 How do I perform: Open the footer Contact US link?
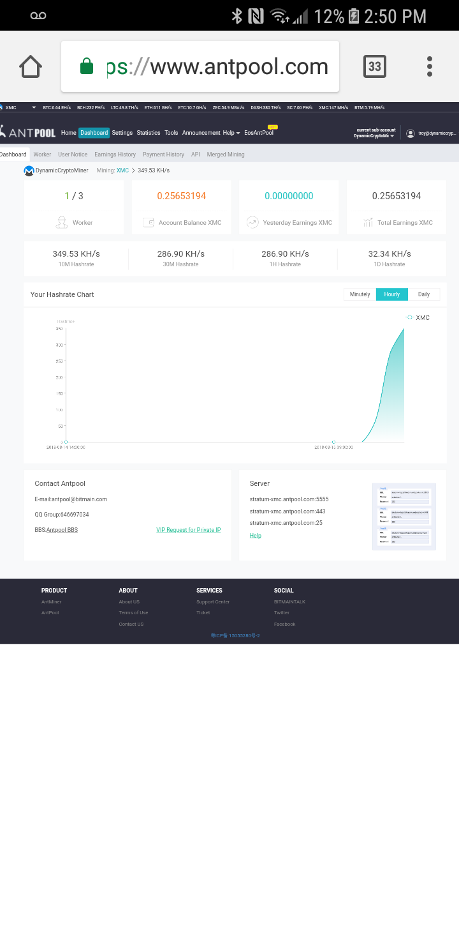click(131, 624)
